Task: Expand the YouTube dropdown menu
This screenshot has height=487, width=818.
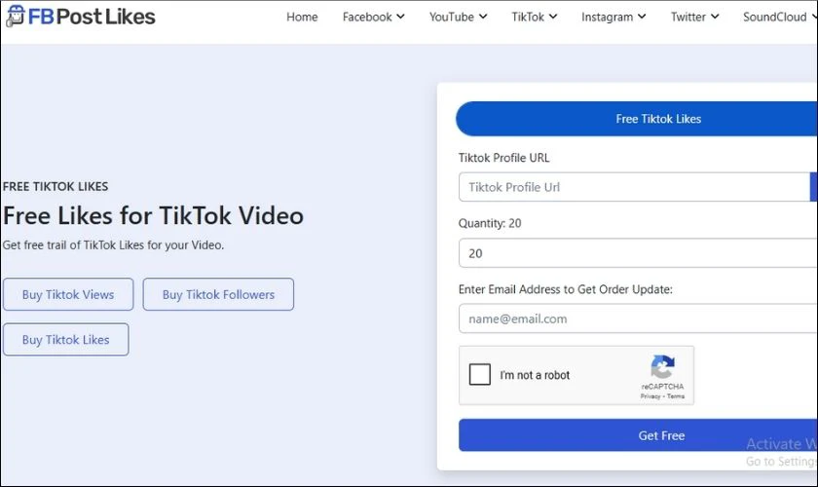Action: click(458, 18)
